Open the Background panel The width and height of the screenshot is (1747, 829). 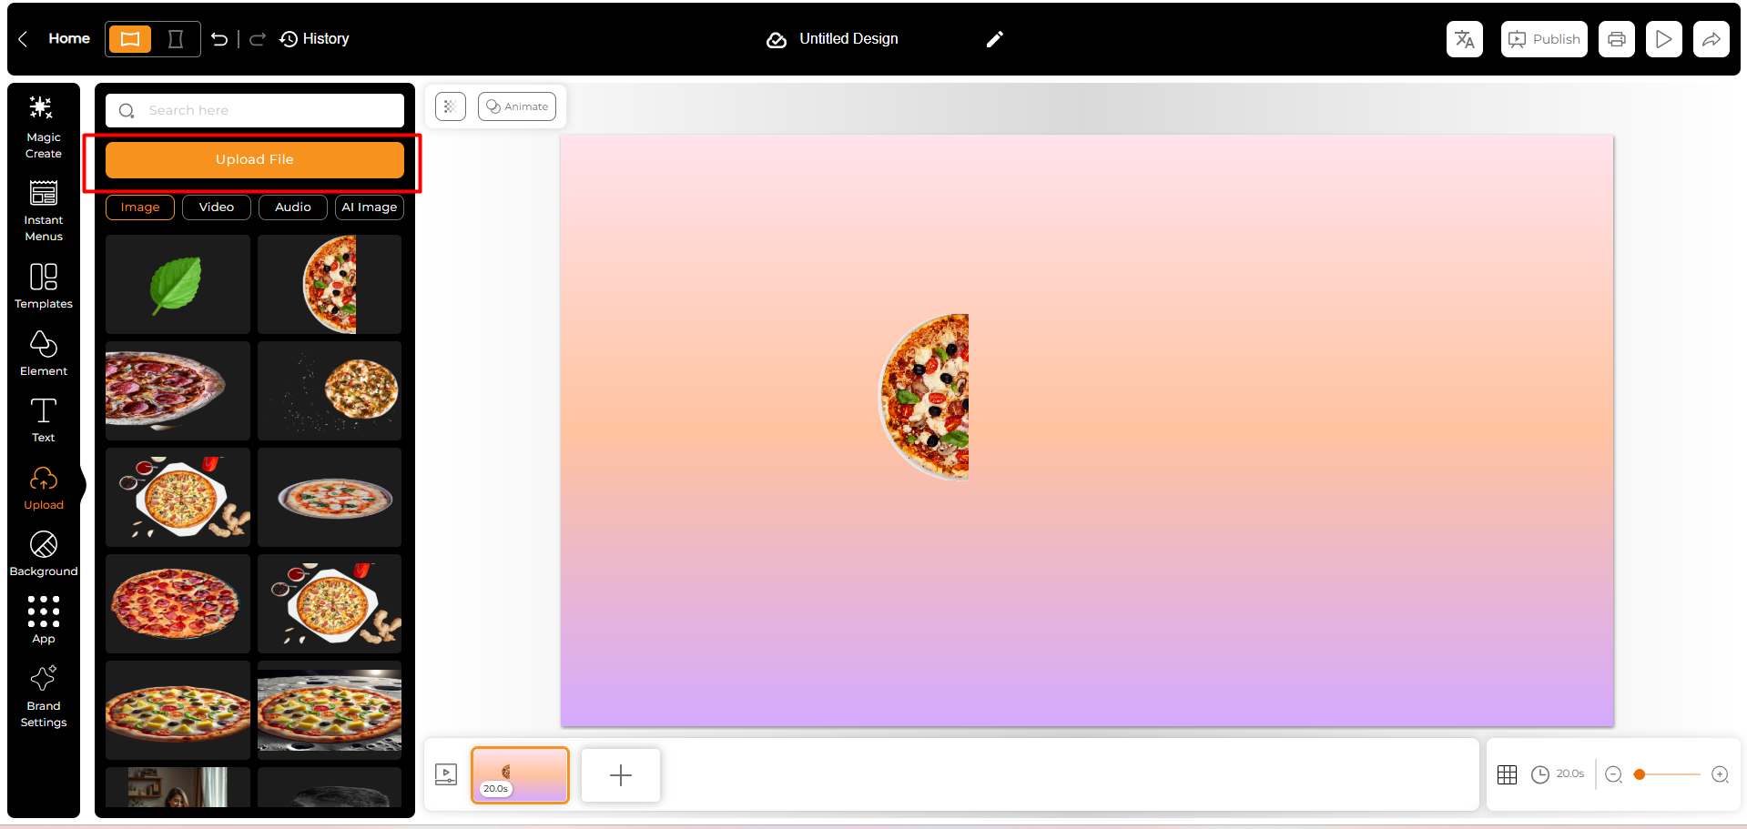tap(43, 553)
